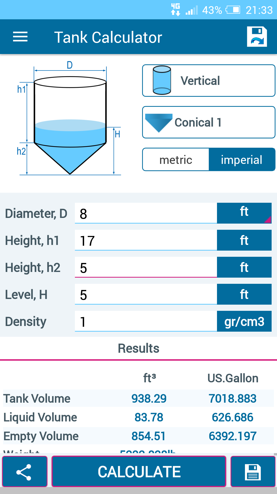277x494 pixels.
Task: Switch units to metric
Action: [176, 160]
